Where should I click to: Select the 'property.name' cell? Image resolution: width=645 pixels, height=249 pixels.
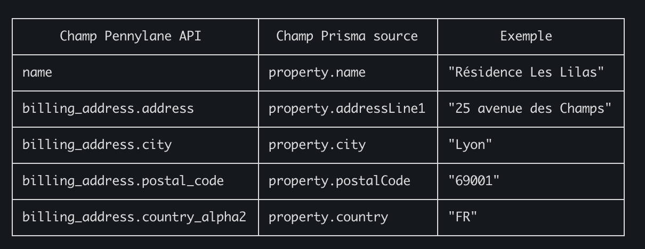click(x=317, y=72)
